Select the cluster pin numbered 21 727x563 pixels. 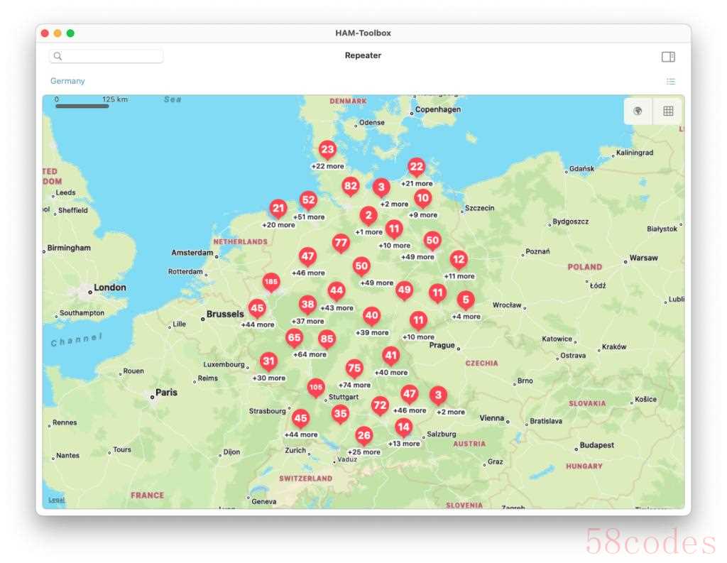(278, 208)
